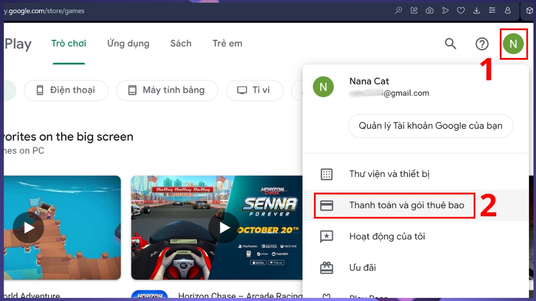Click the profile person icon in browser toolbar
The width and height of the screenshot is (536, 301).
(x=507, y=10)
